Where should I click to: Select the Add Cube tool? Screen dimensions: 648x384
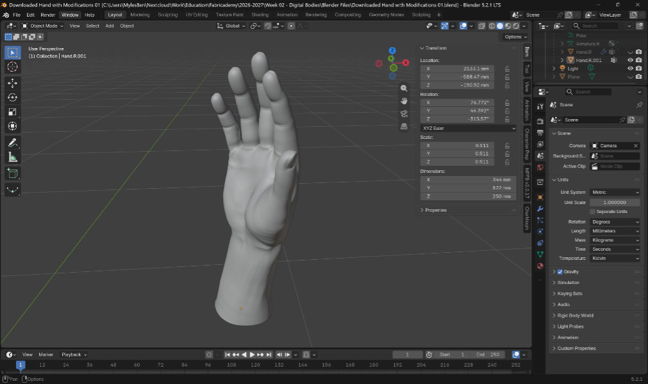(12, 173)
